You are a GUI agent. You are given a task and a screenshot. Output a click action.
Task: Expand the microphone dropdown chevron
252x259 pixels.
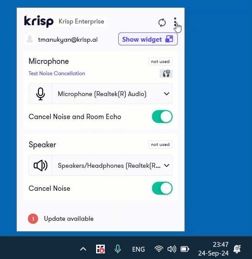(167, 94)
